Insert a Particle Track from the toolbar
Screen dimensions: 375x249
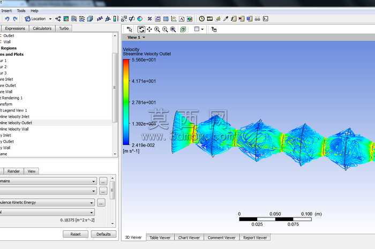(x=82, y=19)
